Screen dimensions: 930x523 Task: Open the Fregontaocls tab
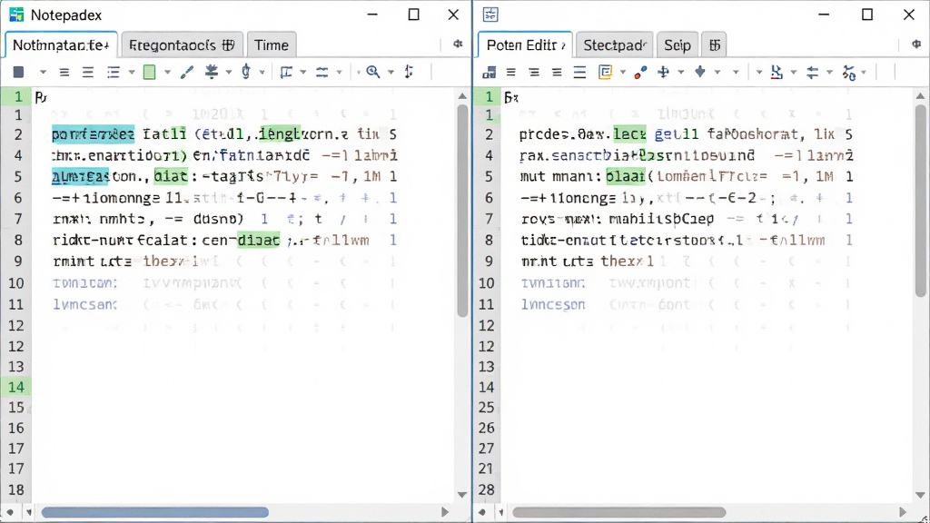[182, 45]
